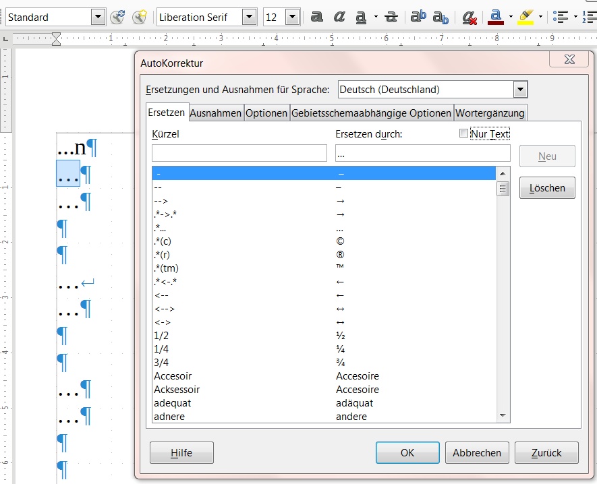Click the subscript icon
Screen dimensions: 597x484
(x=440, y=17)
